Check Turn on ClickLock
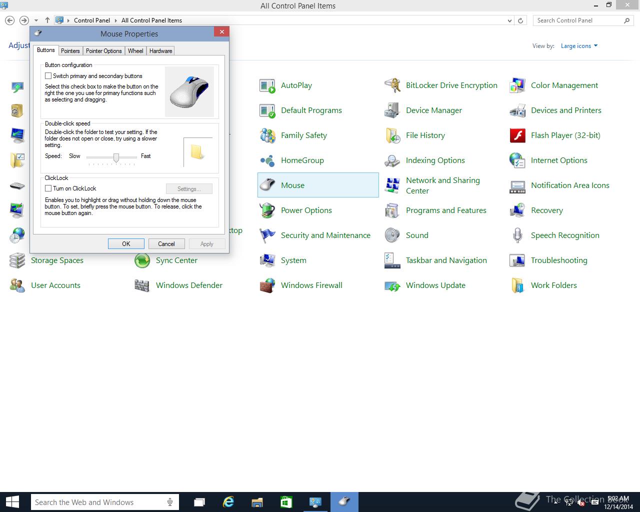This screenshot has width=640, height=512. [48, 188]
